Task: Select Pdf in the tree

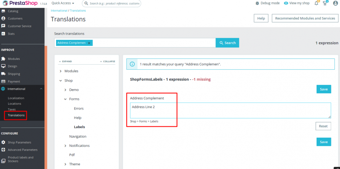Action: (x=72, y=155)
